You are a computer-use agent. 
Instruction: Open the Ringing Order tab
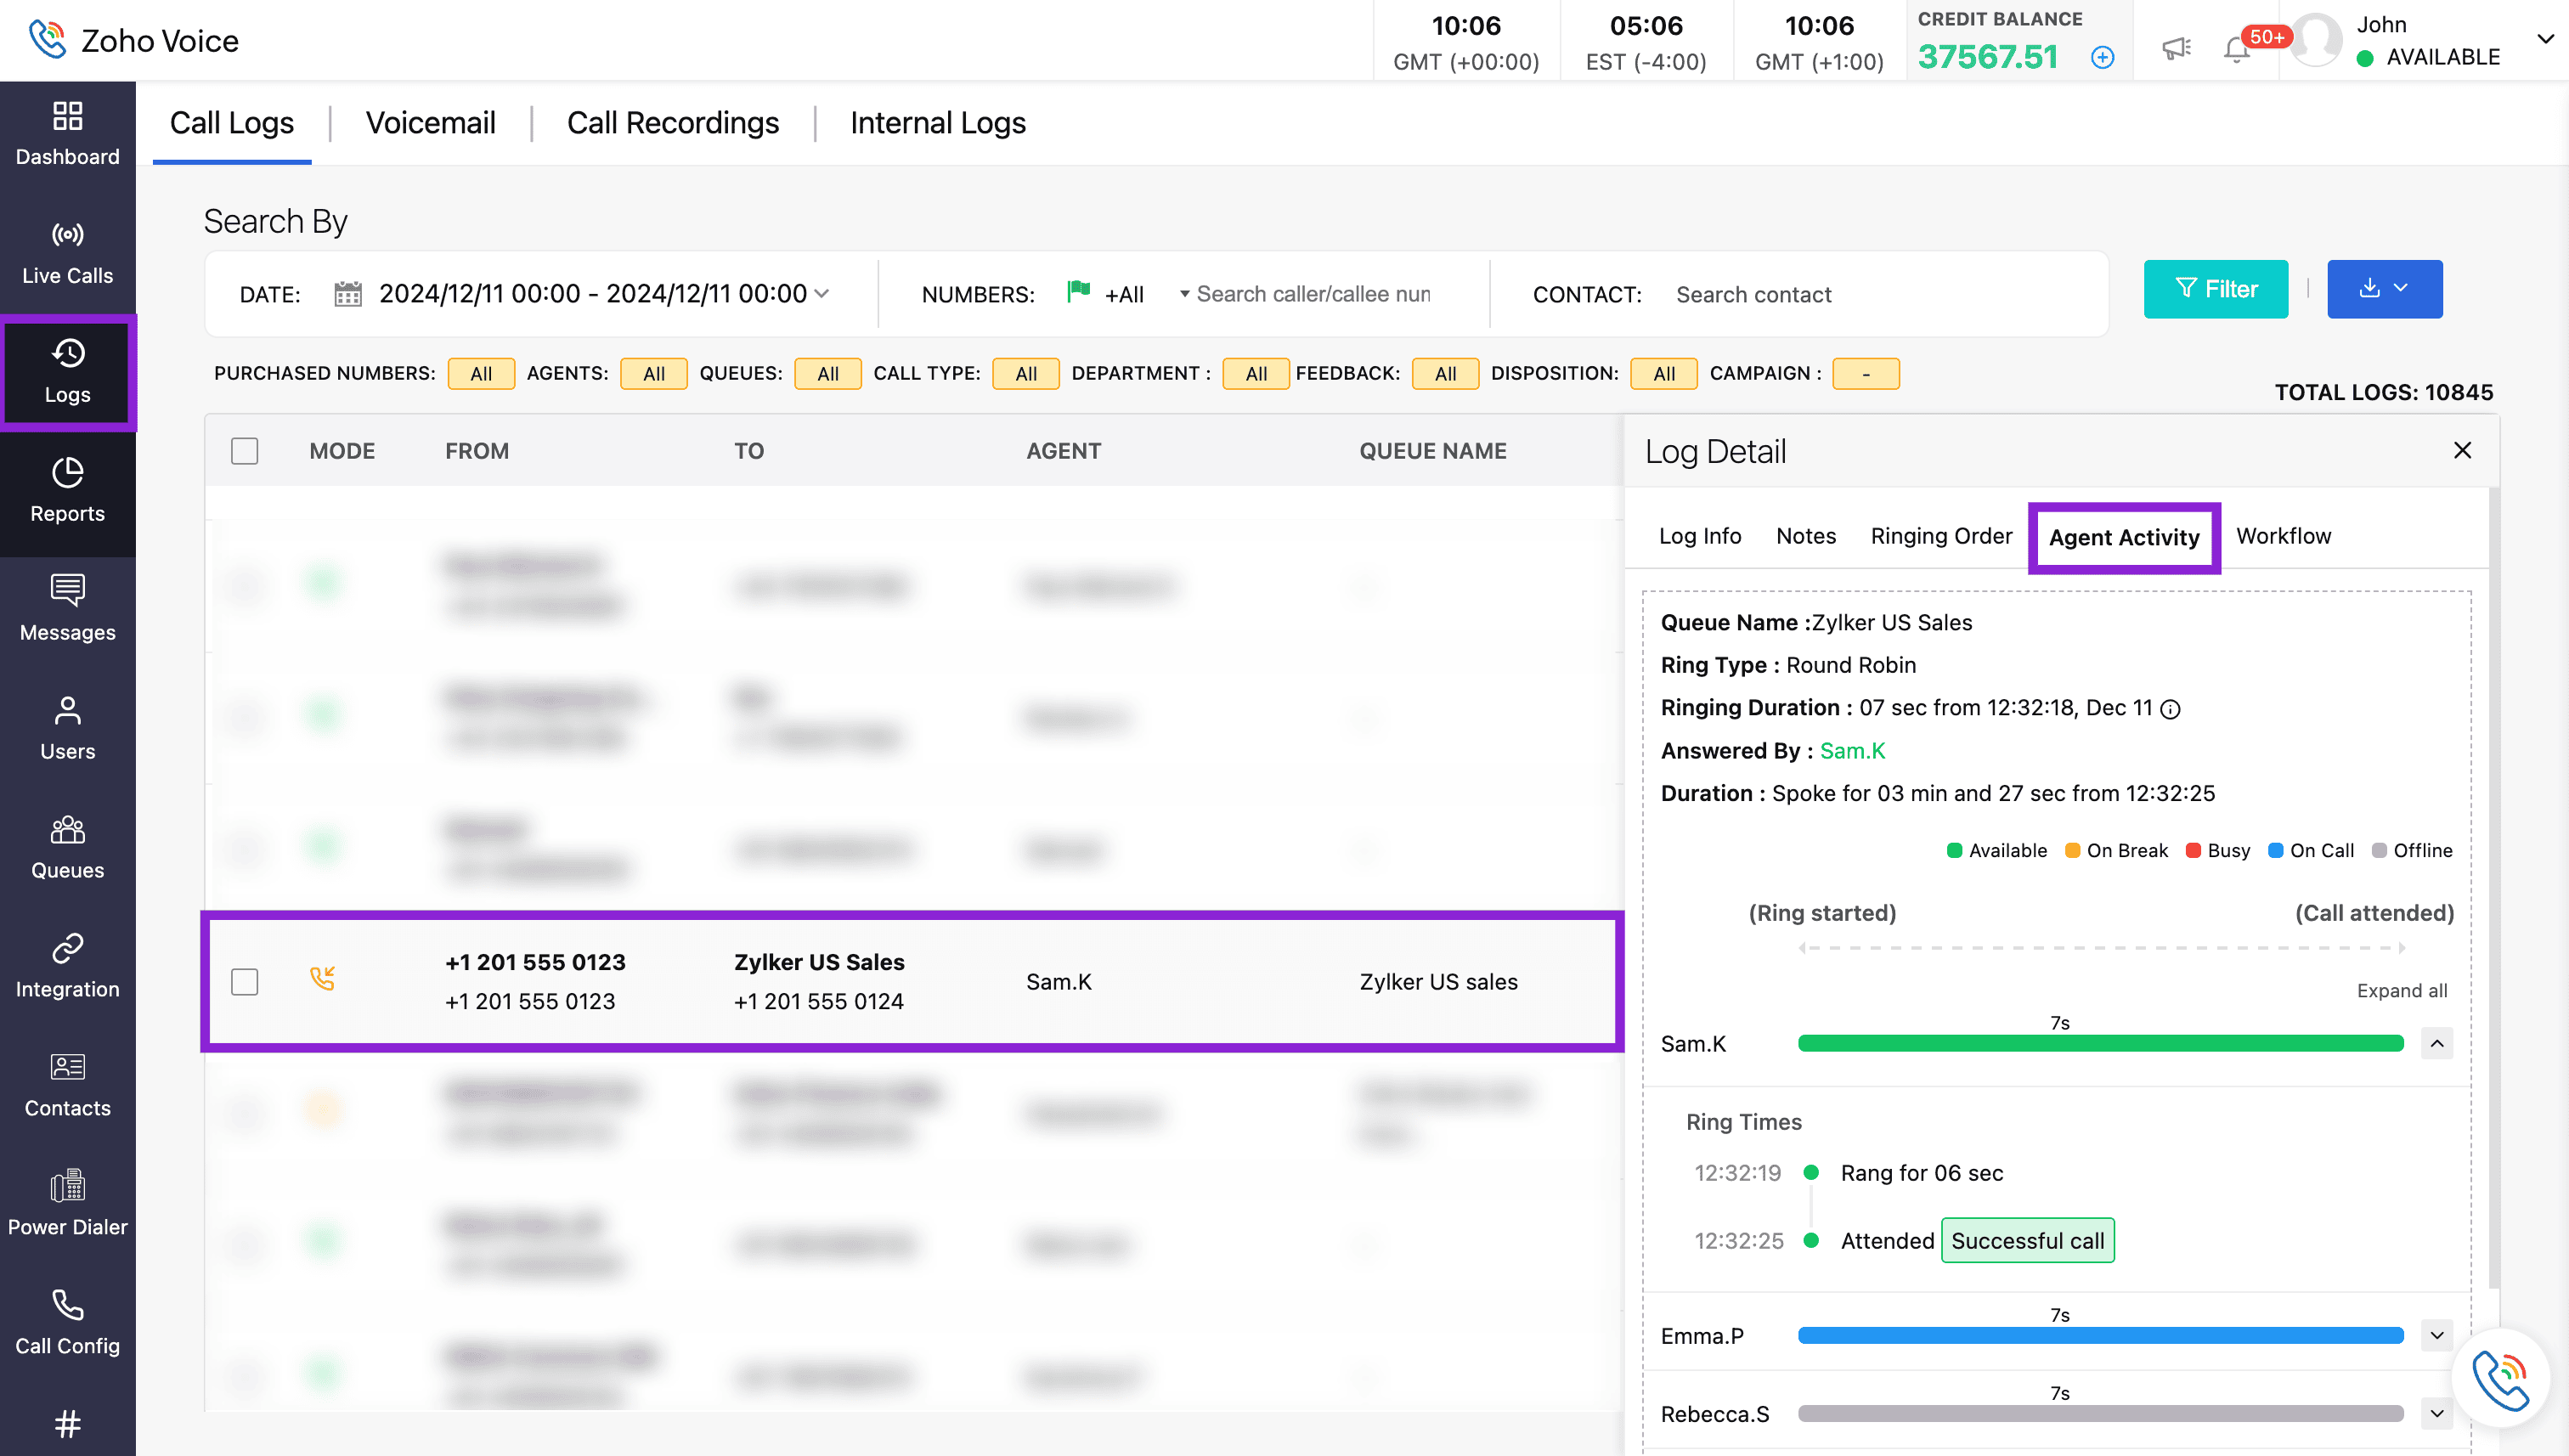click(x=1940, y=536)
